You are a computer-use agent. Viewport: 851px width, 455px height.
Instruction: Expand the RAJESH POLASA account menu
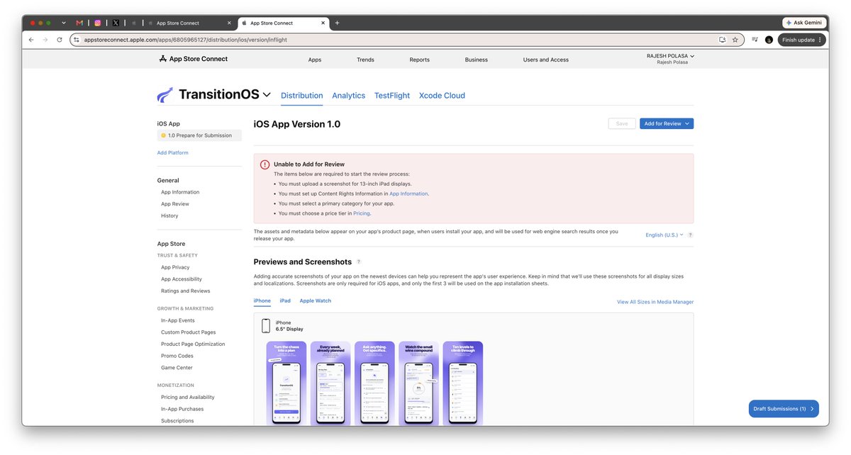670,56
